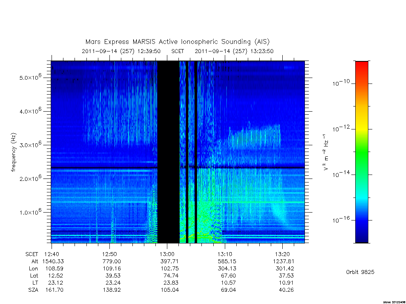Select latitude value 37.53

pos(286,275)
